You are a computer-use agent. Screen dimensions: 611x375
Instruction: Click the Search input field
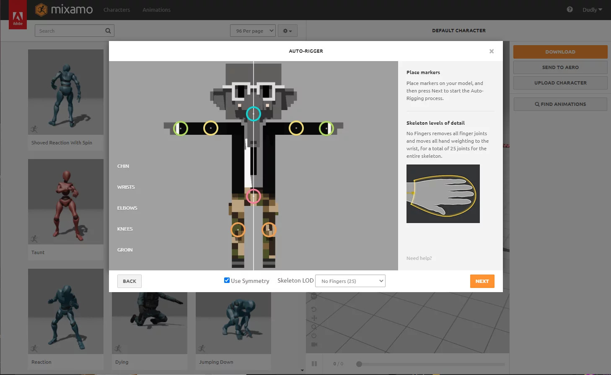click(75, 31)
